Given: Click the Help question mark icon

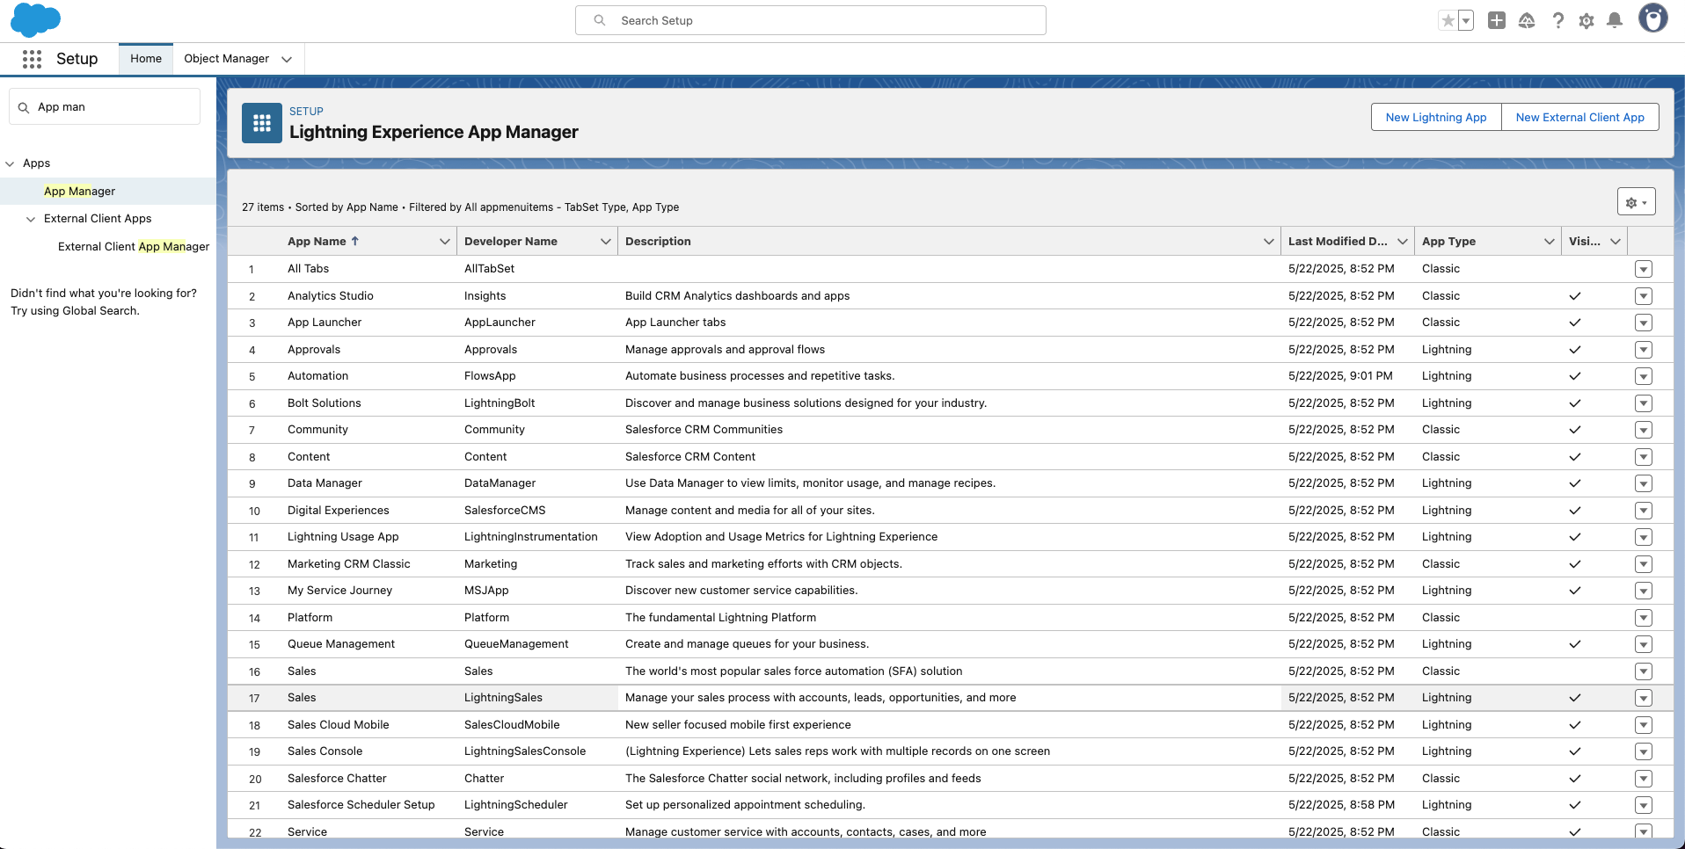Looking at the screenshot, I should click(1557, 20).
